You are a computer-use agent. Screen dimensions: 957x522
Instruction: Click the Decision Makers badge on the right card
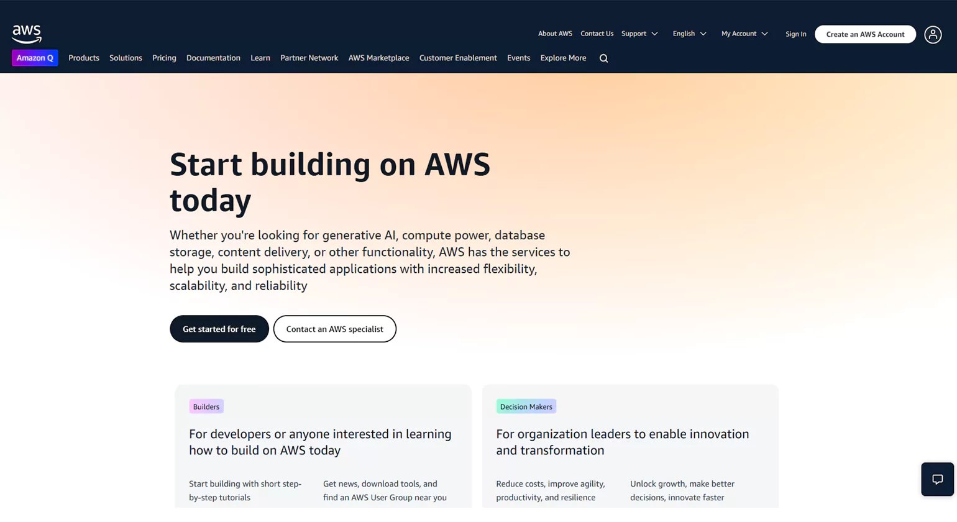pyautogui.click(x=526, y=406)
